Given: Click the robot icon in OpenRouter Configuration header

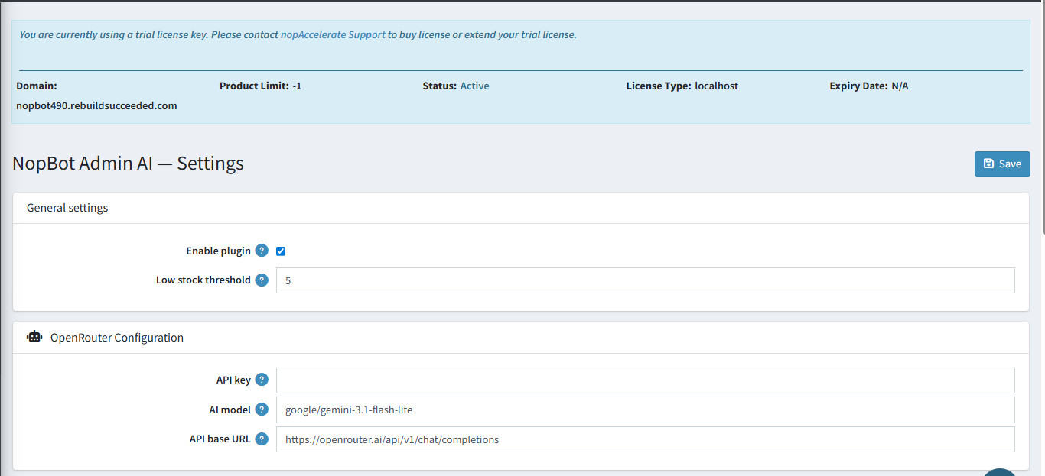Looking at the screenshot, I should click(34, 337).
